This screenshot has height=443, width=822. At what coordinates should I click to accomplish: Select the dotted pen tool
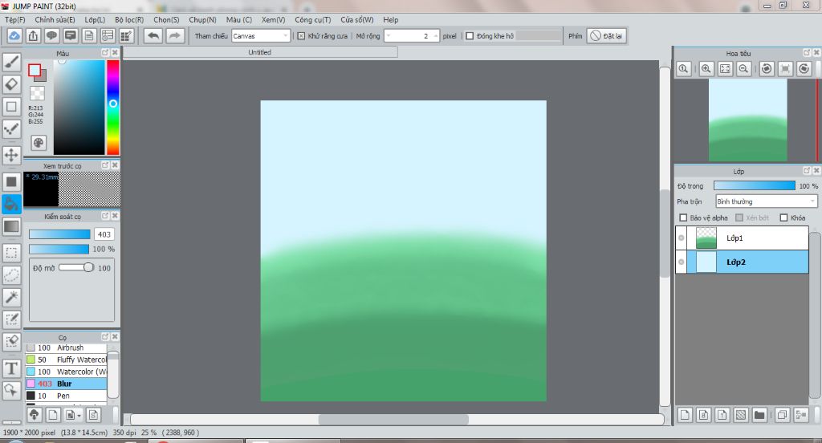pos(11,129)
